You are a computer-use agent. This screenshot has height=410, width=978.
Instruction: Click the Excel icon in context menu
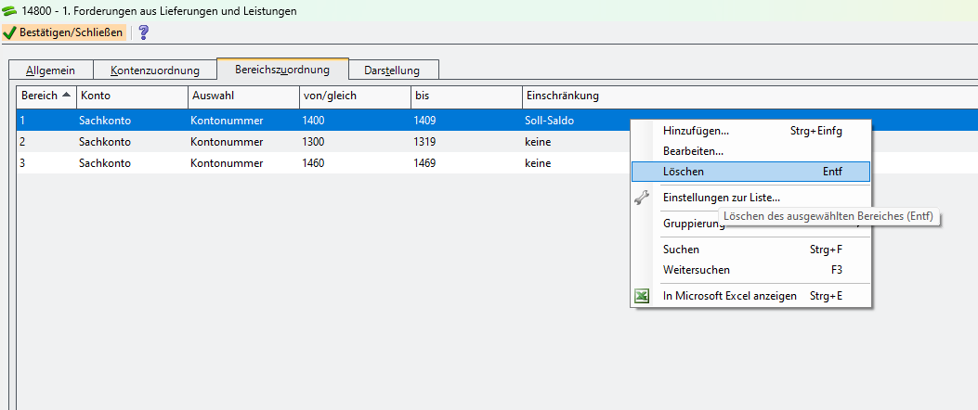point(641,296)
